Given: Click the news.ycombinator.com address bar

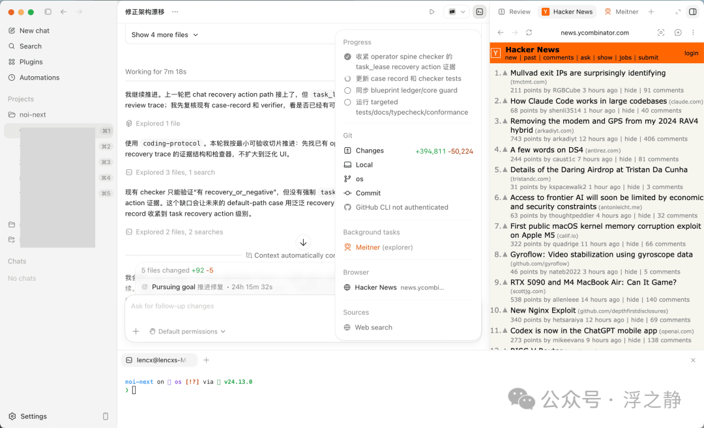Looking at the screenshot, I should [x=594, y=33].
